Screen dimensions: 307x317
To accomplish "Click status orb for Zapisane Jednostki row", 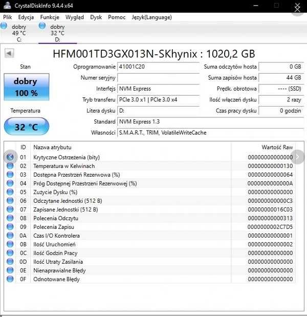I will [10, 209].
